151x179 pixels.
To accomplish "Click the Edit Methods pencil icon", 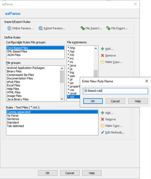I will pos(102,133).
